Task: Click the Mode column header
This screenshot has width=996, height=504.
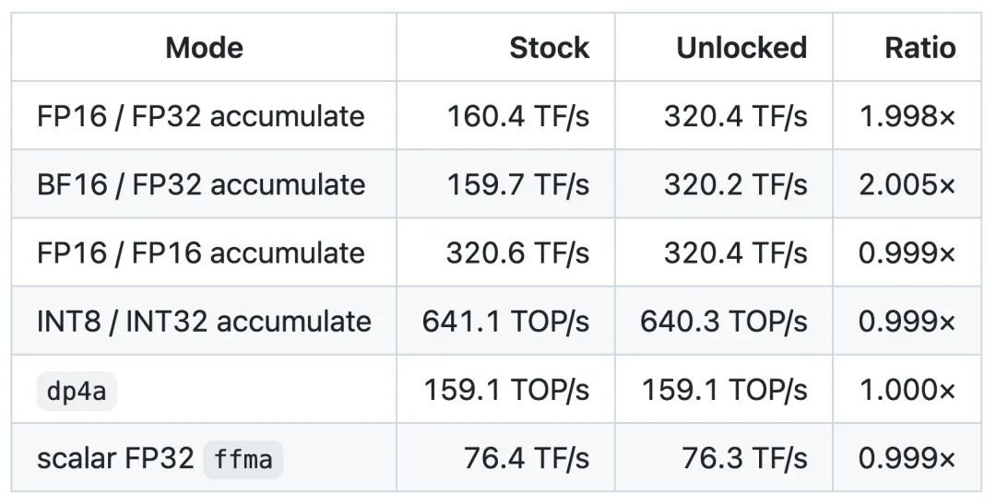Action: [204, 48]
